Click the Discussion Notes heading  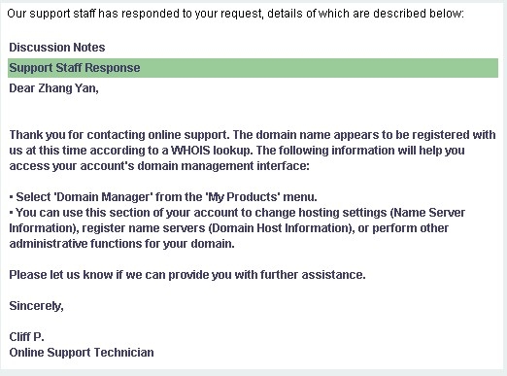[x=57, y=48]
